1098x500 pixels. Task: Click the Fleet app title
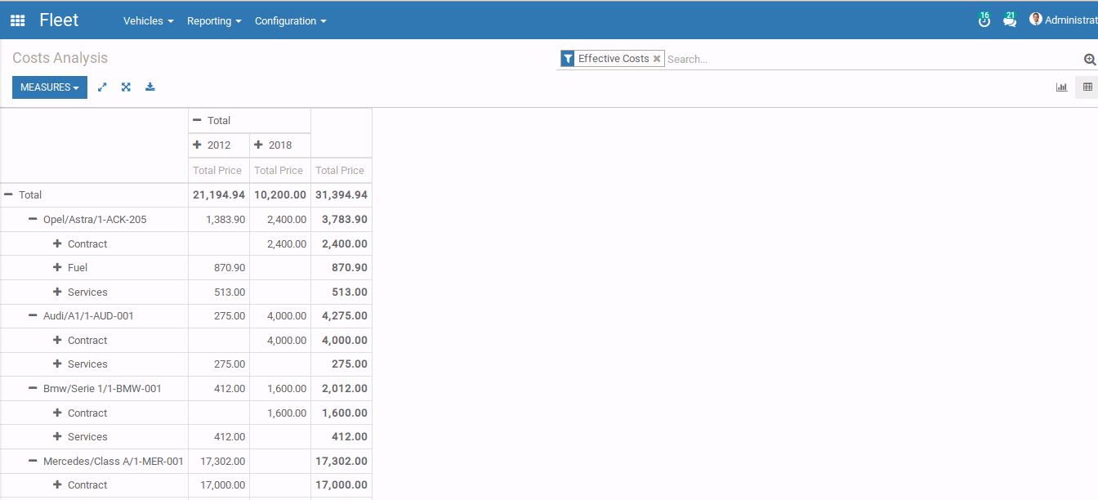59,20
